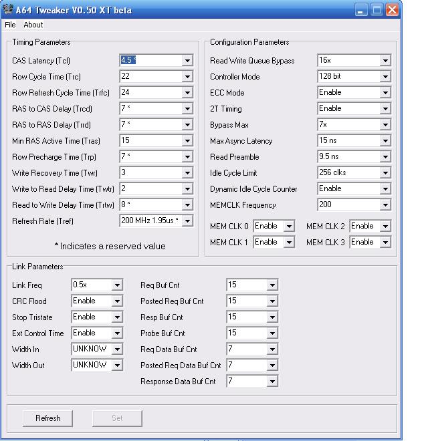Open the Bypass Max dropdown
The height and width of the screenshot is (441, 428).
[x=385, y=124]
